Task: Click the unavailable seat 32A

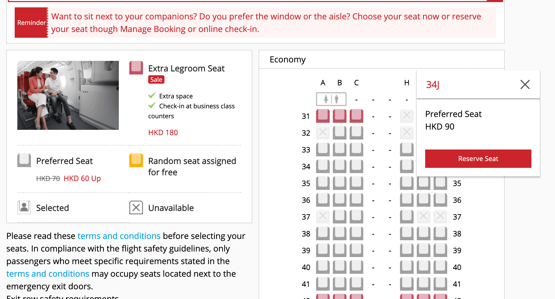Action: tap(323, 133)
